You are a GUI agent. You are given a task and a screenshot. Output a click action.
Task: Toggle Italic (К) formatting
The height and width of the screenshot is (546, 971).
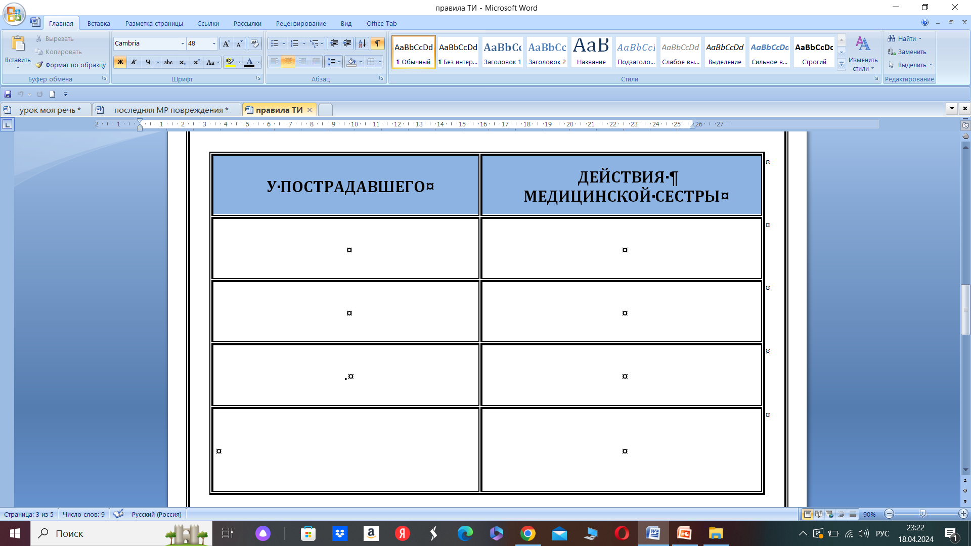(134, 62)
